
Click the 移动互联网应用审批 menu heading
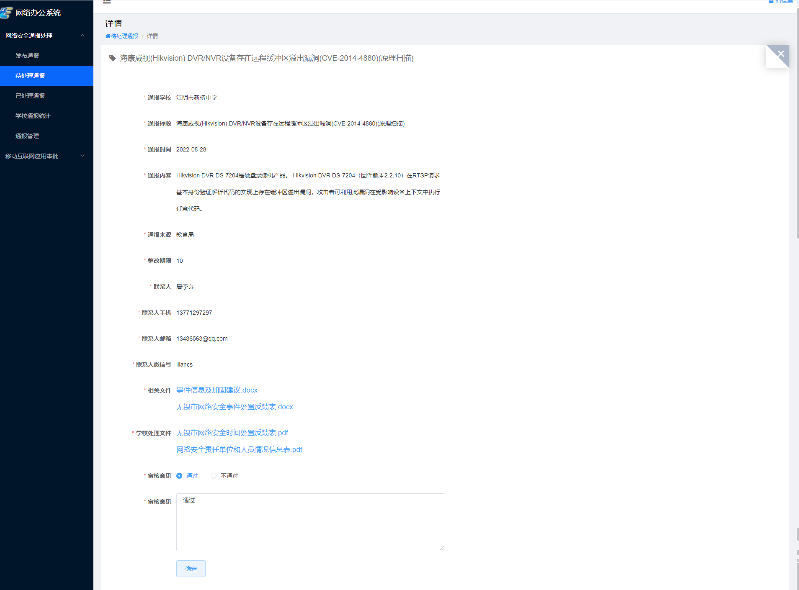(32, 156)
